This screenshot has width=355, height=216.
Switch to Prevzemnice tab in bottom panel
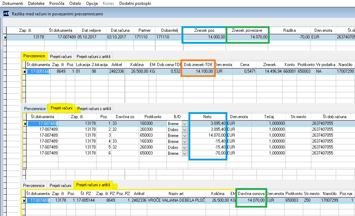click(34, 186)
